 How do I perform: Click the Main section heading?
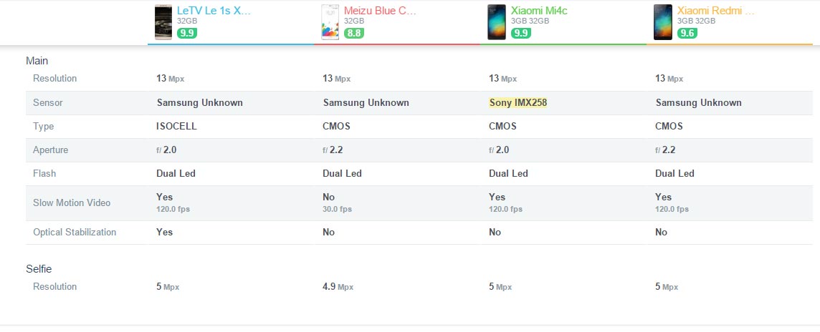pos(37,61)
